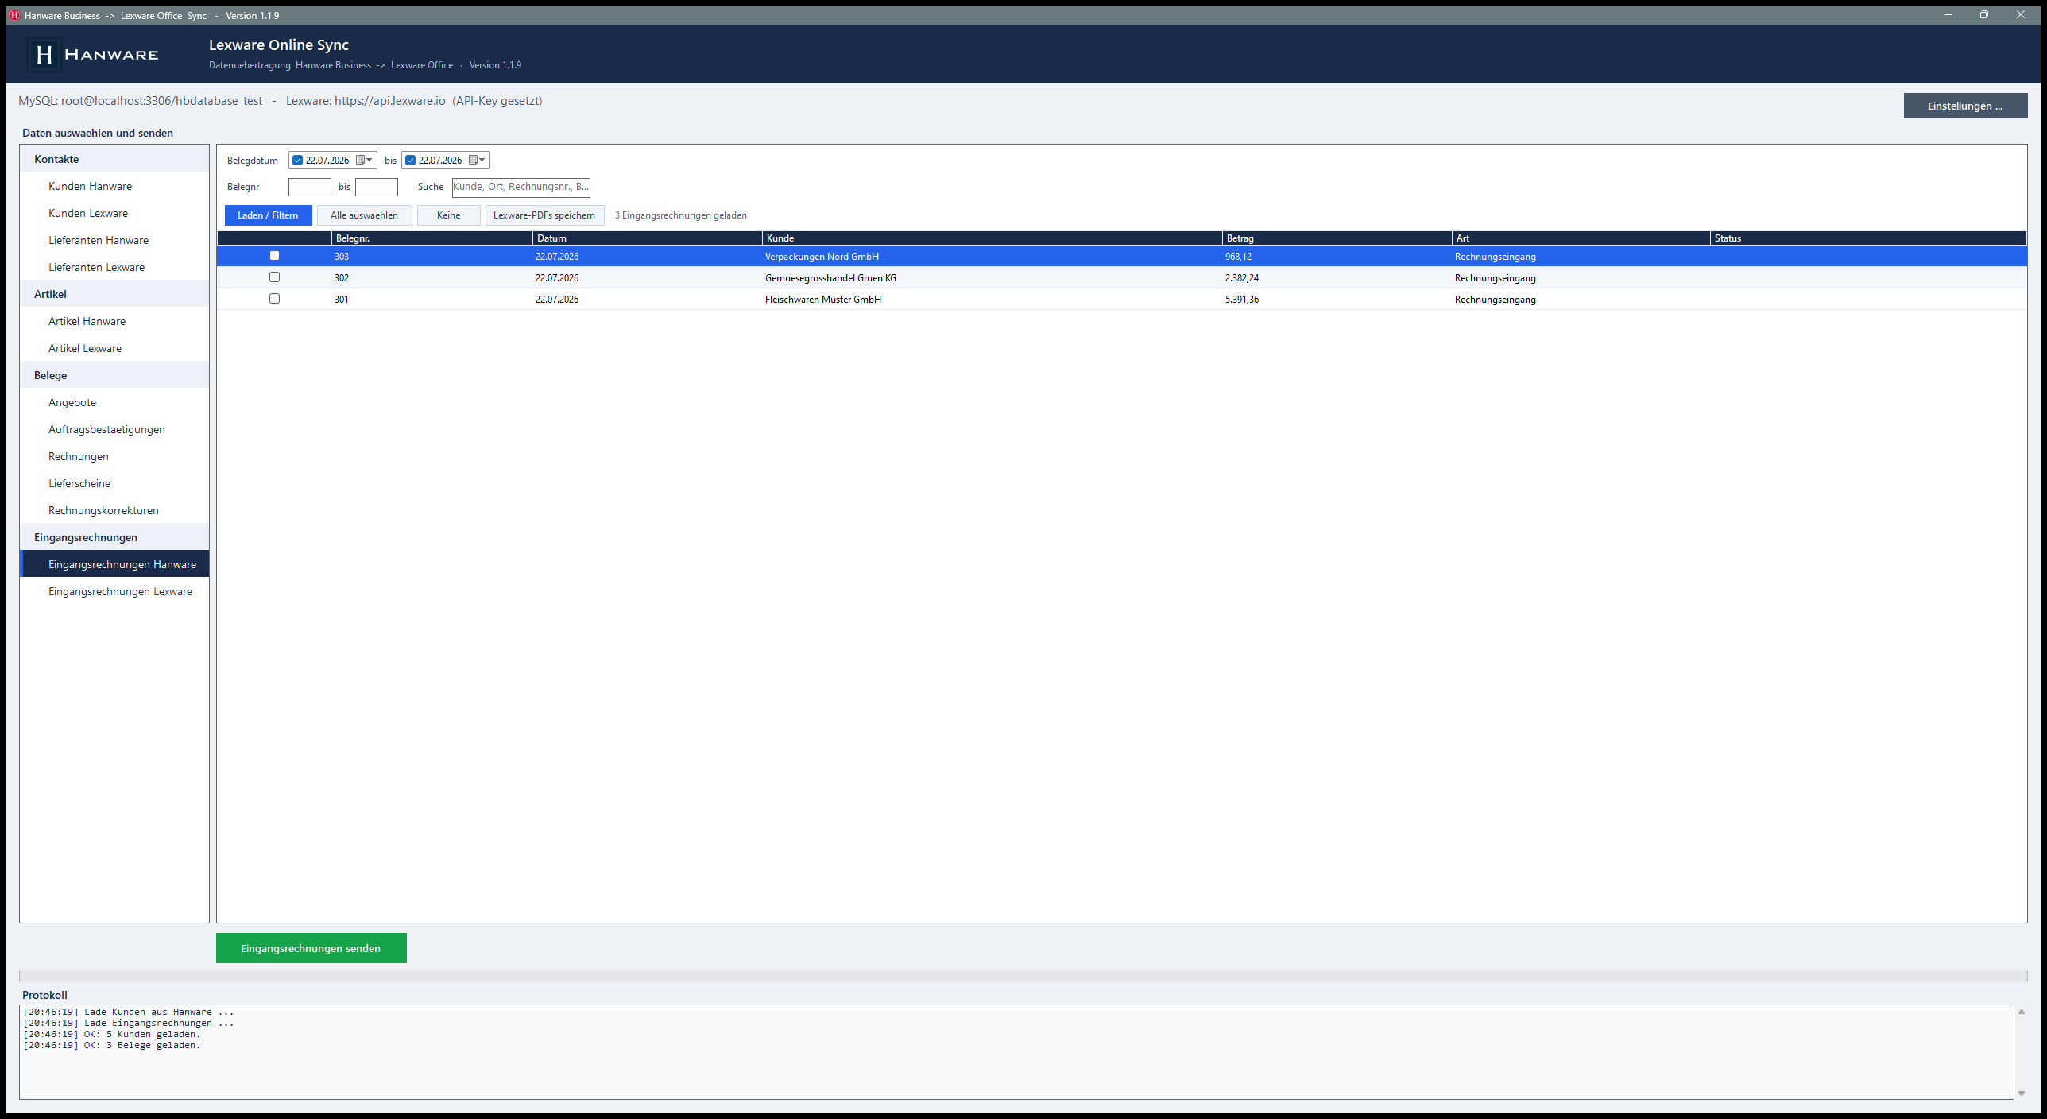2047x1119 pixels.
Task: Sort by Belegnr. column header
Action: [431, 238]
